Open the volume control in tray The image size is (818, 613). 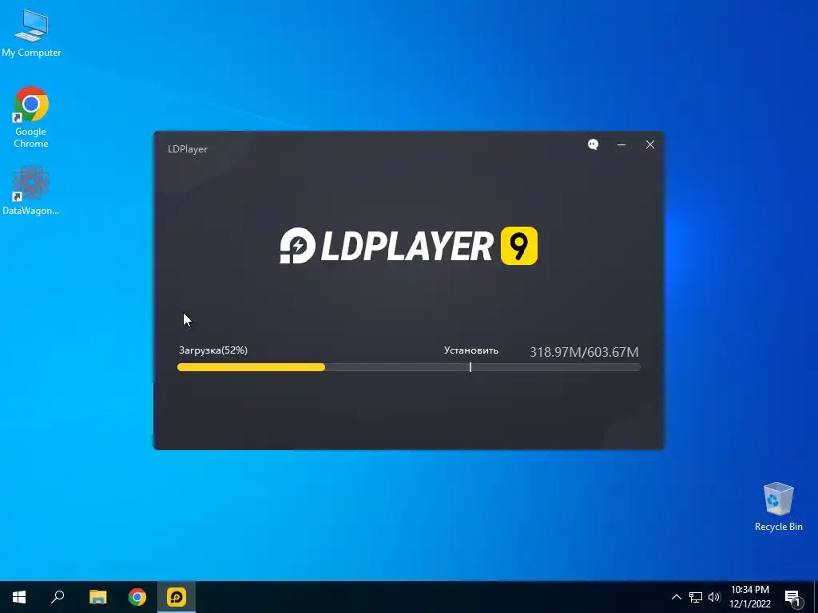pyautogui.click(x=714, y=597)
